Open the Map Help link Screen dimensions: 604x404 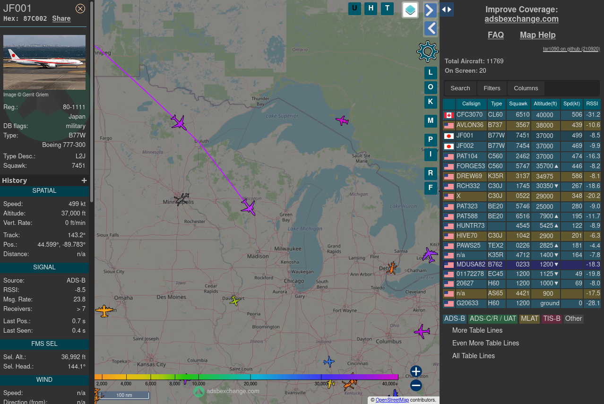click(x=538, y=35)
